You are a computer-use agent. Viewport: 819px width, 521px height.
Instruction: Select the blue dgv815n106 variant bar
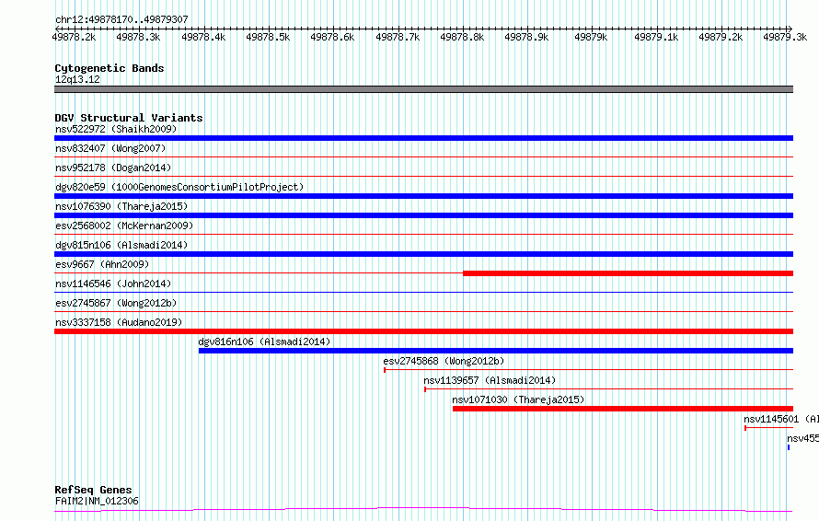coord(423,254)
